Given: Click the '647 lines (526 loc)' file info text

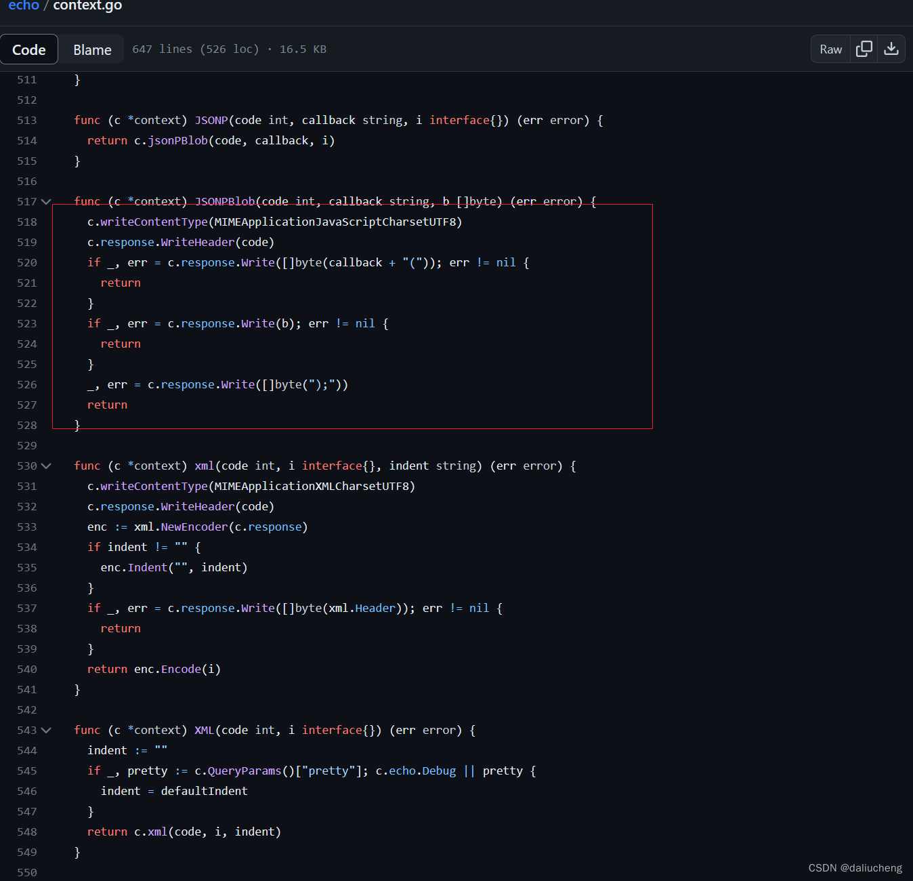Looking at the screenshot, I should (196, 49).
